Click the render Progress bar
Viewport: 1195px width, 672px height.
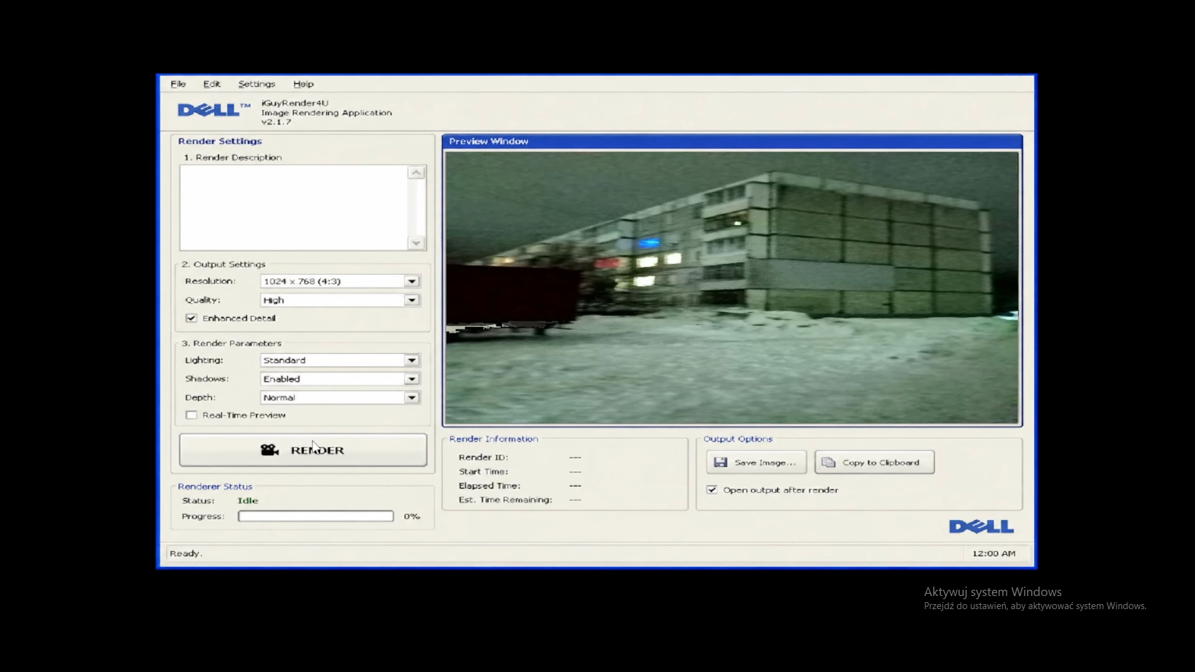point(316,516)
